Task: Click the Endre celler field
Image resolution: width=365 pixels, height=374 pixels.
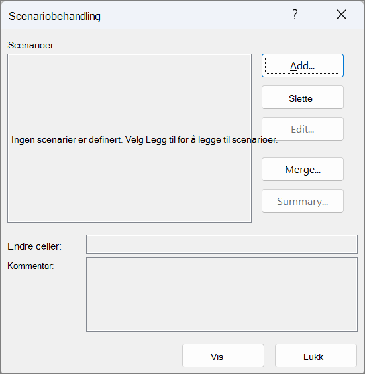Action: 222,244
